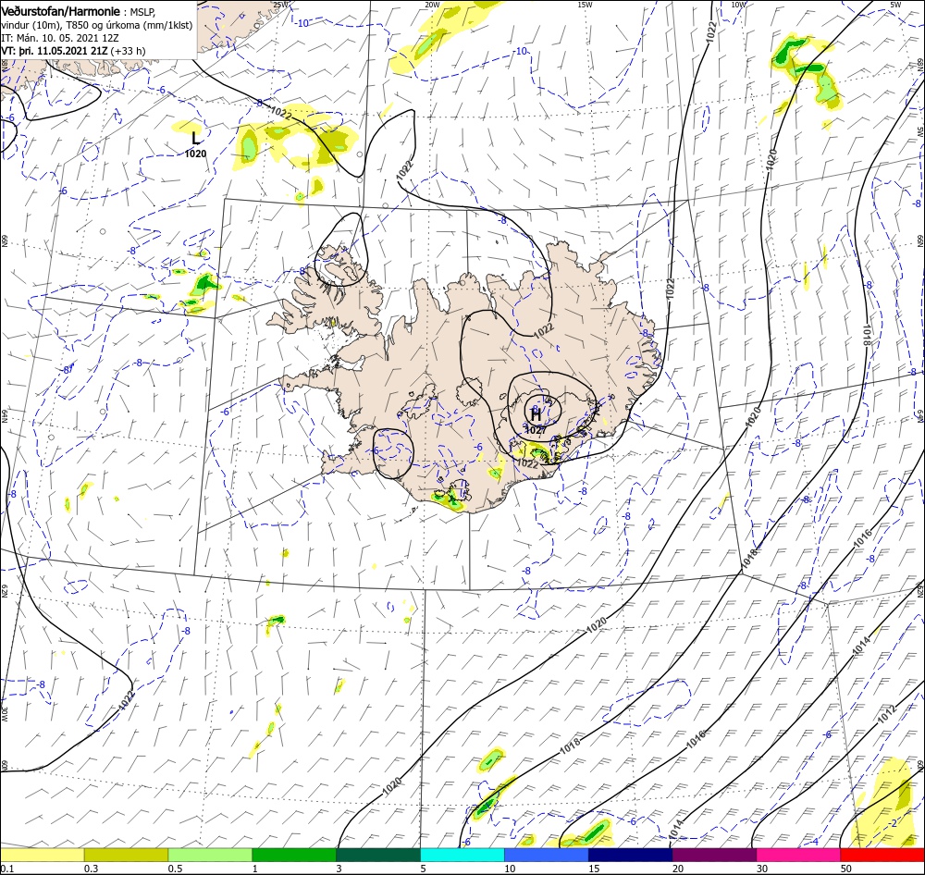Pick the light green 0.5 legend swatch
The width and height of the screenshot is (925, 875).
click(210, 855)
